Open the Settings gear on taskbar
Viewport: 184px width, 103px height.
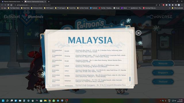28,101
